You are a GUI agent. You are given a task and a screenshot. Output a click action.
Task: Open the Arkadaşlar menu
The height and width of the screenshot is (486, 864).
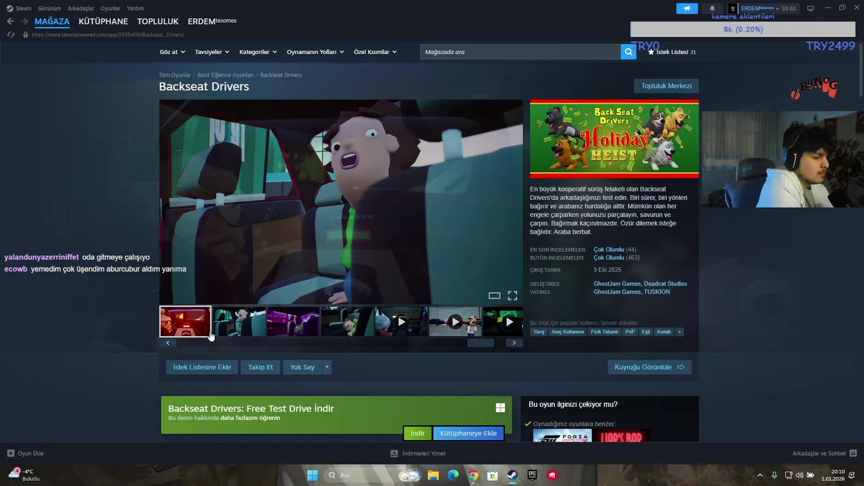point(81,8)
